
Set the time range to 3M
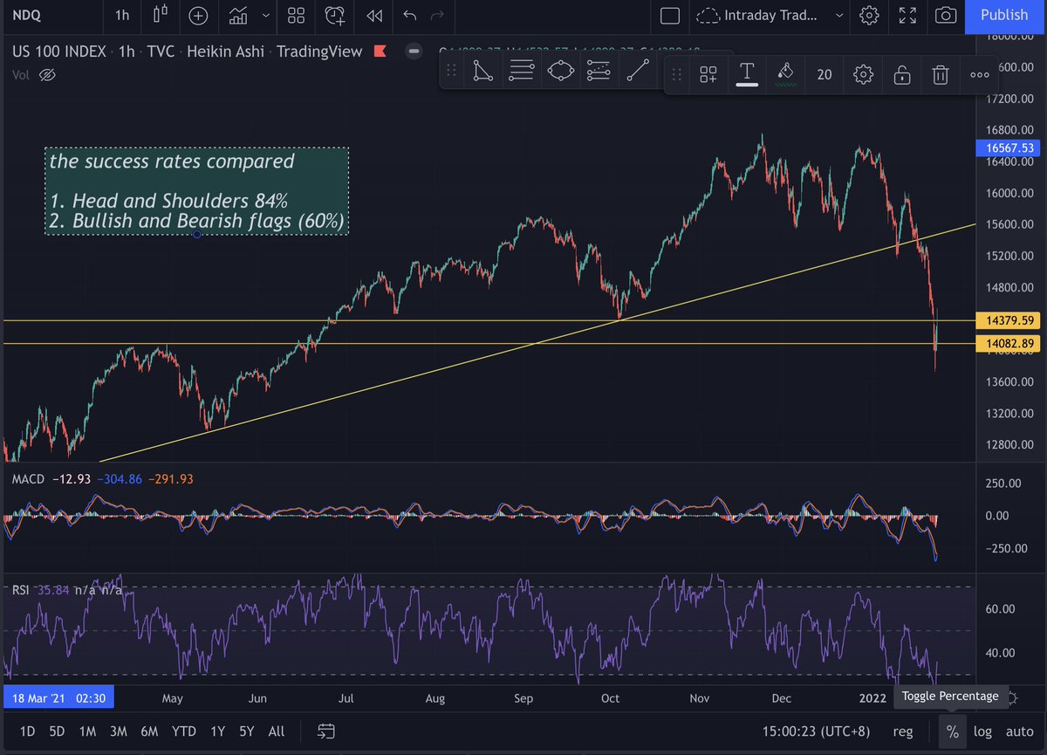coord(118,731)
